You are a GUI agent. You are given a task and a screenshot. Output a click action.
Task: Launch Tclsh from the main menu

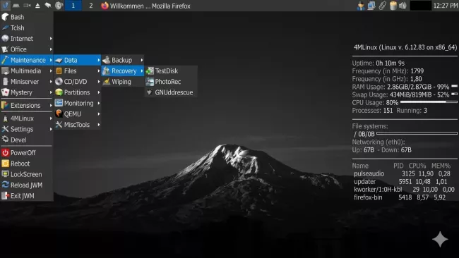27,27
